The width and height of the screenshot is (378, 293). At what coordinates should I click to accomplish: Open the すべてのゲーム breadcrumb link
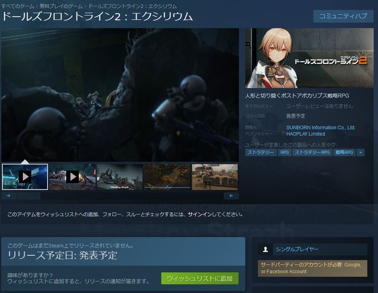tap(17, 6)
